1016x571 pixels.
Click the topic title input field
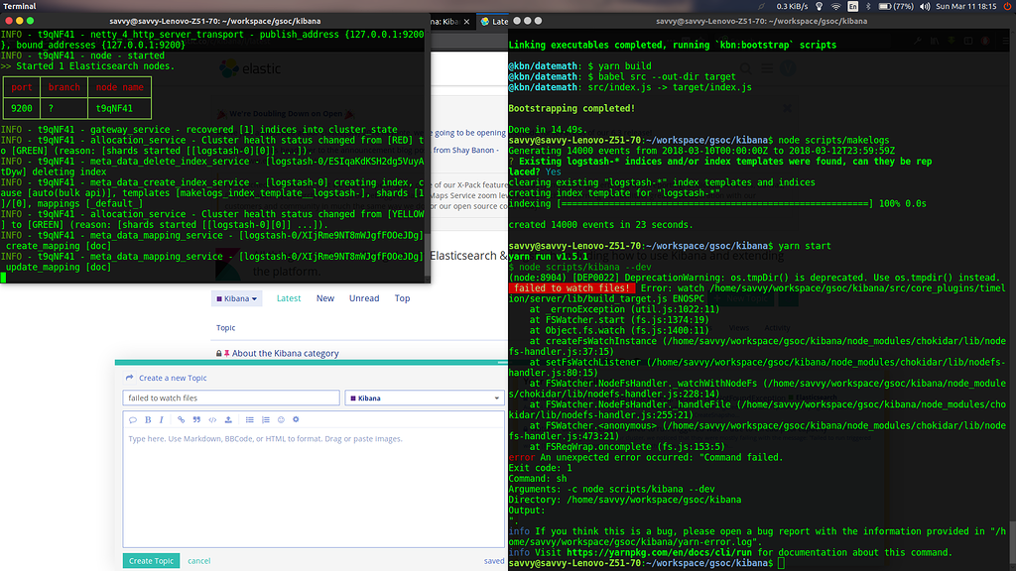[232, 398]
